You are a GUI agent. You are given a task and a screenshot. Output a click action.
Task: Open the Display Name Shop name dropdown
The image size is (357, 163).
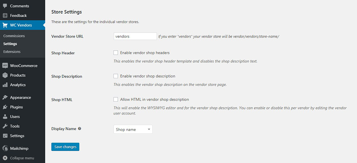pos(133,130)
